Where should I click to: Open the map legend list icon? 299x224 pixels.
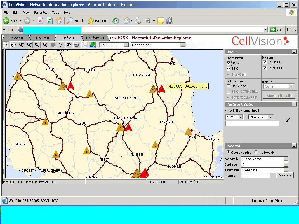click(x=84, y=45)
